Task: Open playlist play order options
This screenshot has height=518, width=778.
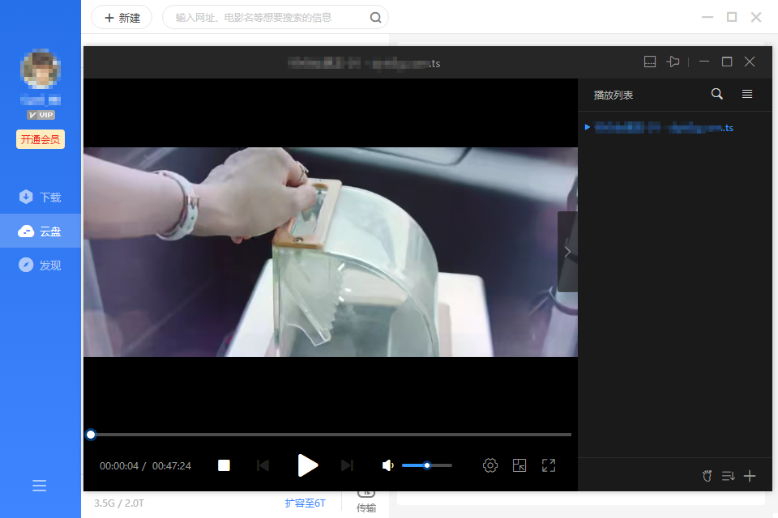Action: pyautogui.click(x=728, y=476)
